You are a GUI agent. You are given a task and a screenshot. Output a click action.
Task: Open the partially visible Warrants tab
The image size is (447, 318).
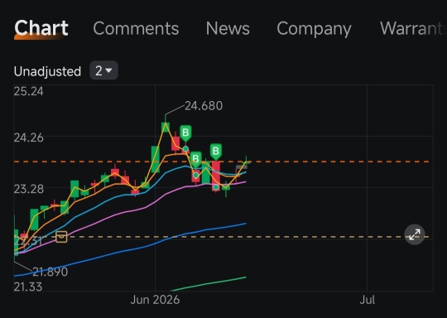point(412,28)
